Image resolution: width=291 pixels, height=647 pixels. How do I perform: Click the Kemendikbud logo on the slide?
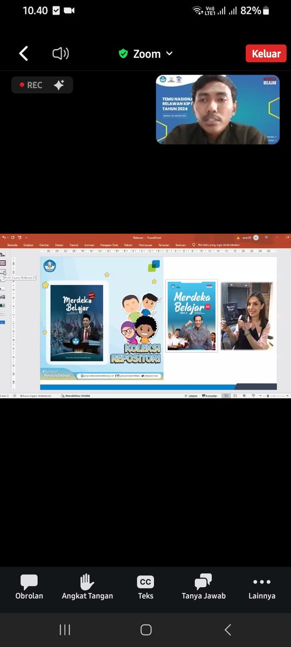[50, 266]
